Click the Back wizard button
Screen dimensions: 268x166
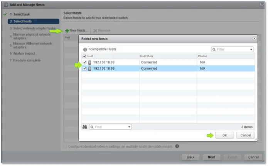tap(190, 157)
